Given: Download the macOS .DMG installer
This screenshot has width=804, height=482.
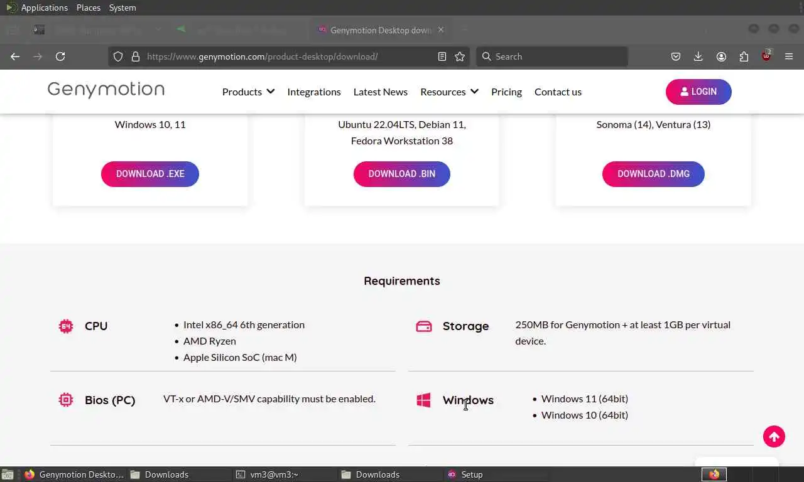Looking at the screenshot, I should click(x=653, y=174).
